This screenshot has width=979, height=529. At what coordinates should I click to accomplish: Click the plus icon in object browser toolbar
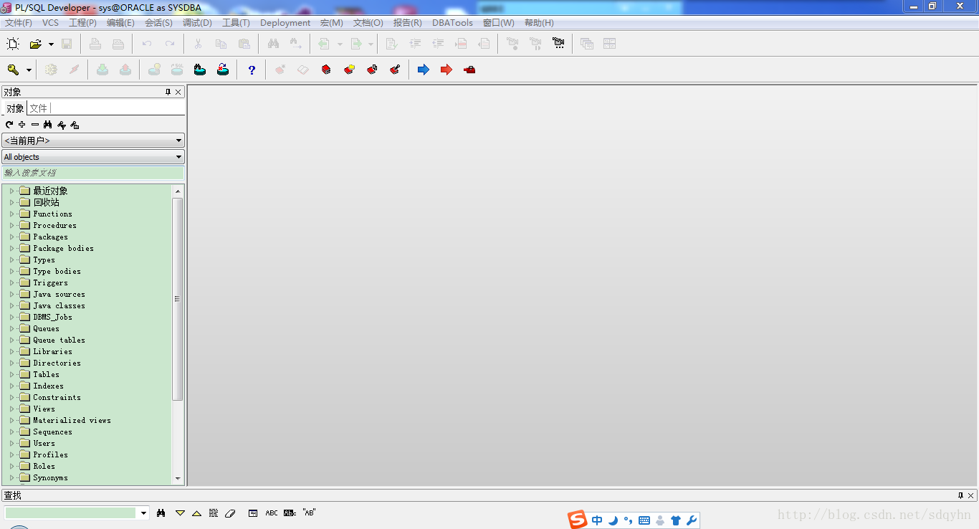[22, 125]
